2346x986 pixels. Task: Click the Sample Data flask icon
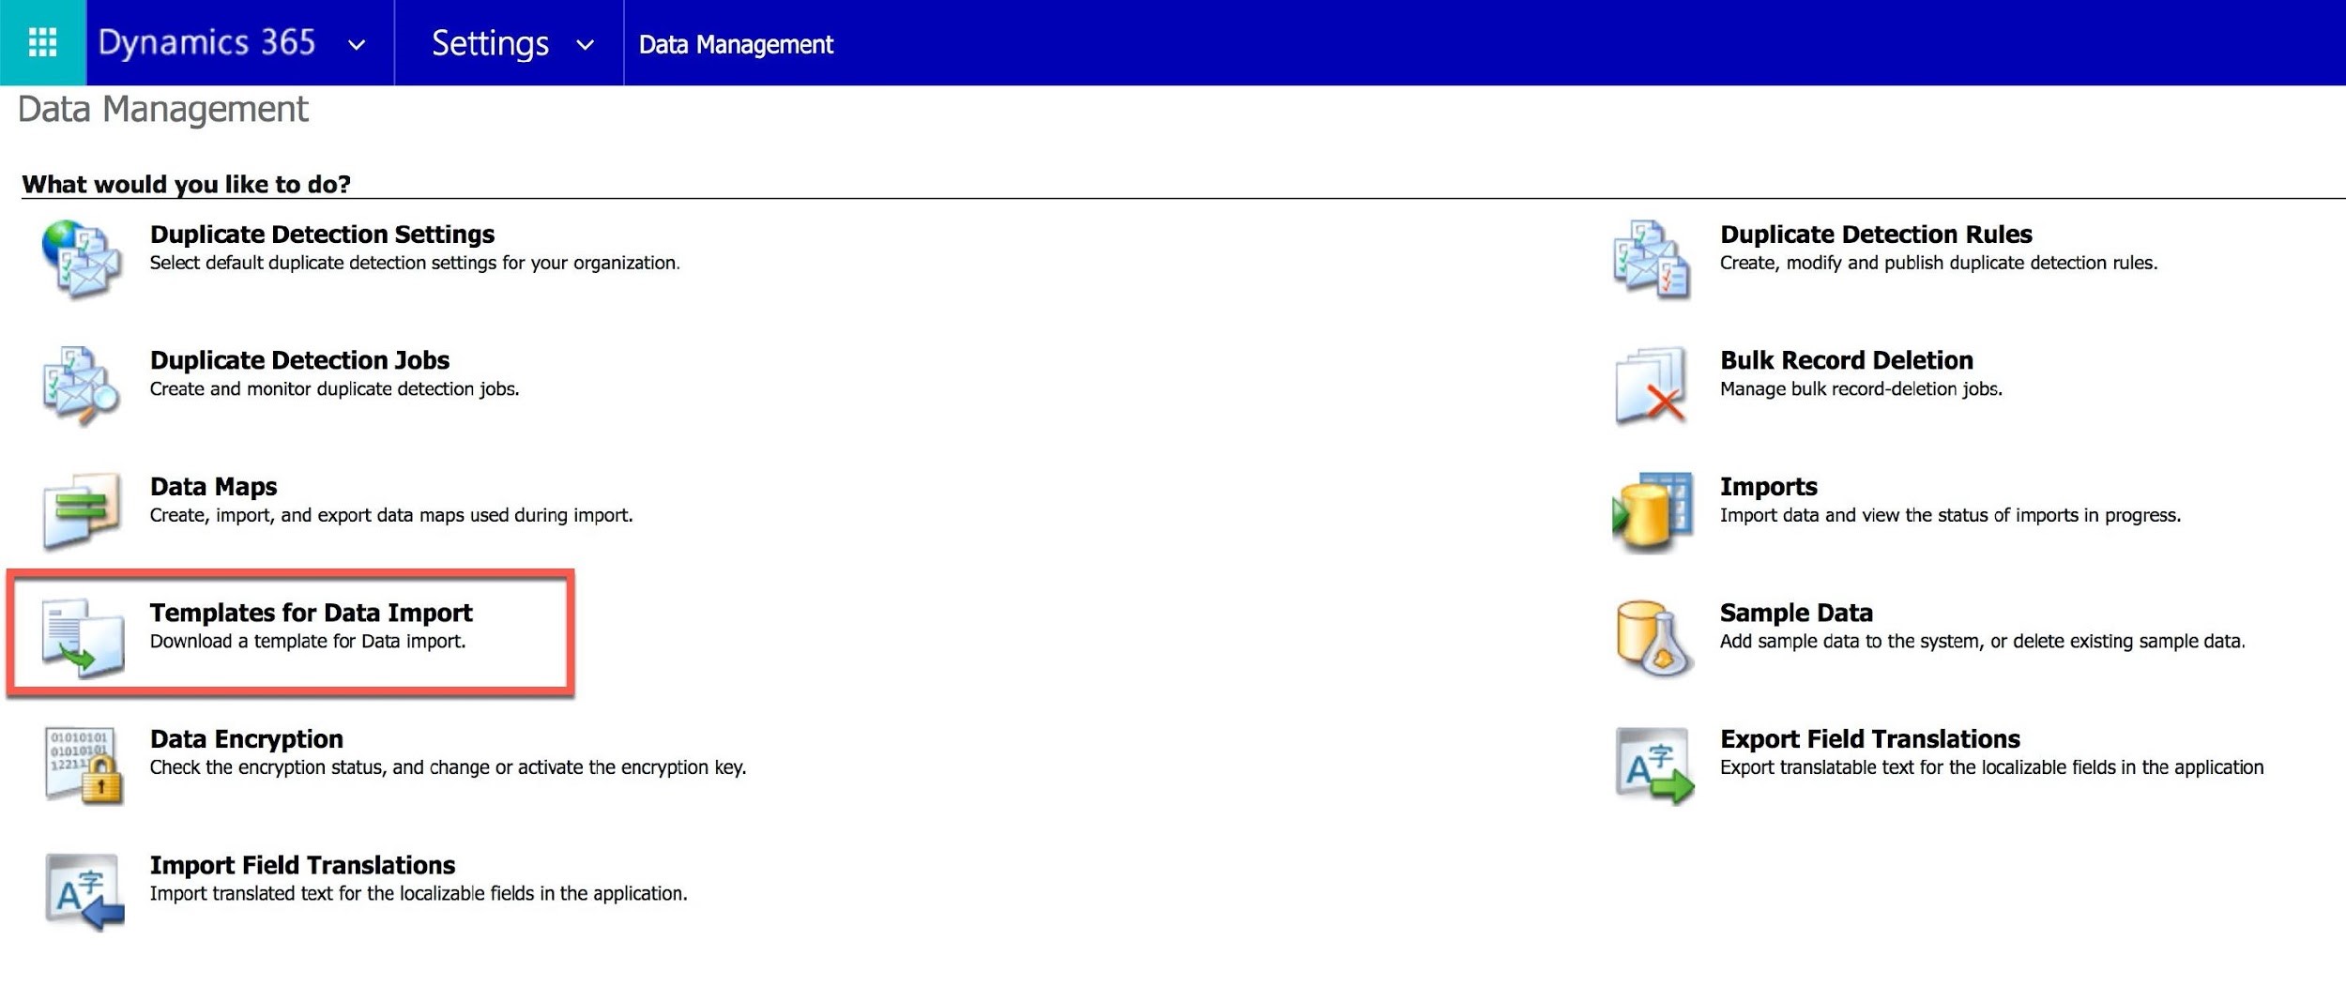pos(1653,638)
